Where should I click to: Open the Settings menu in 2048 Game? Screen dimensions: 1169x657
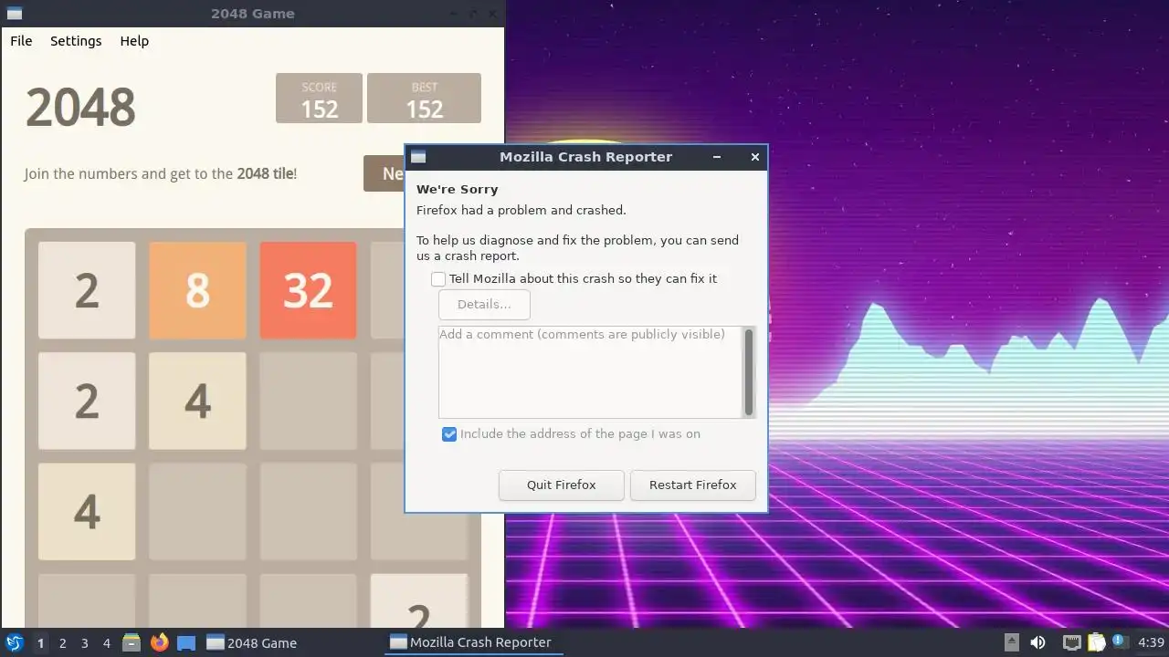[x=76, y=41]
